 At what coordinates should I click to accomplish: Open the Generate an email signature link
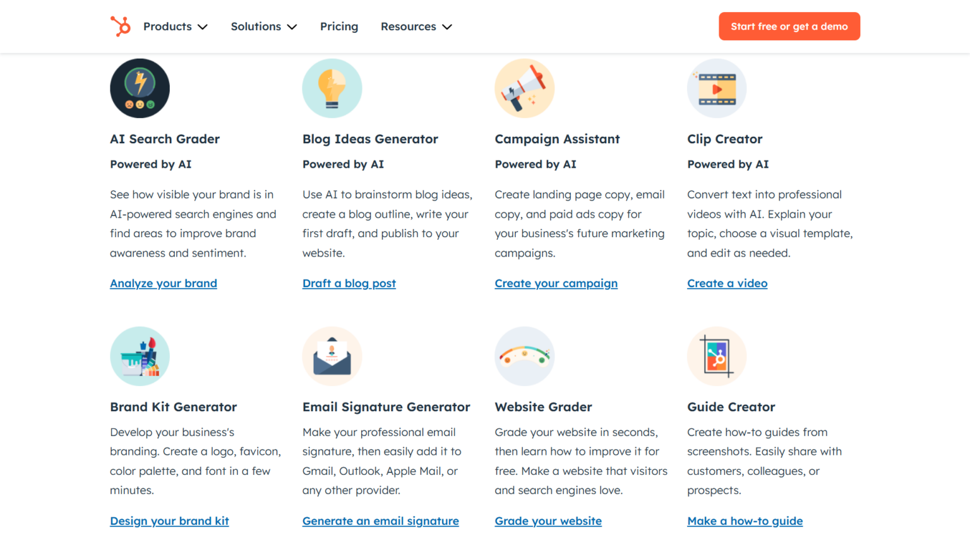pyautogui.click(x=381, y=521)
